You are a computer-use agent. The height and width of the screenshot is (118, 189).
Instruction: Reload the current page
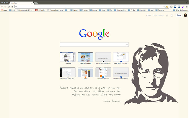click(x=9, y=7)
